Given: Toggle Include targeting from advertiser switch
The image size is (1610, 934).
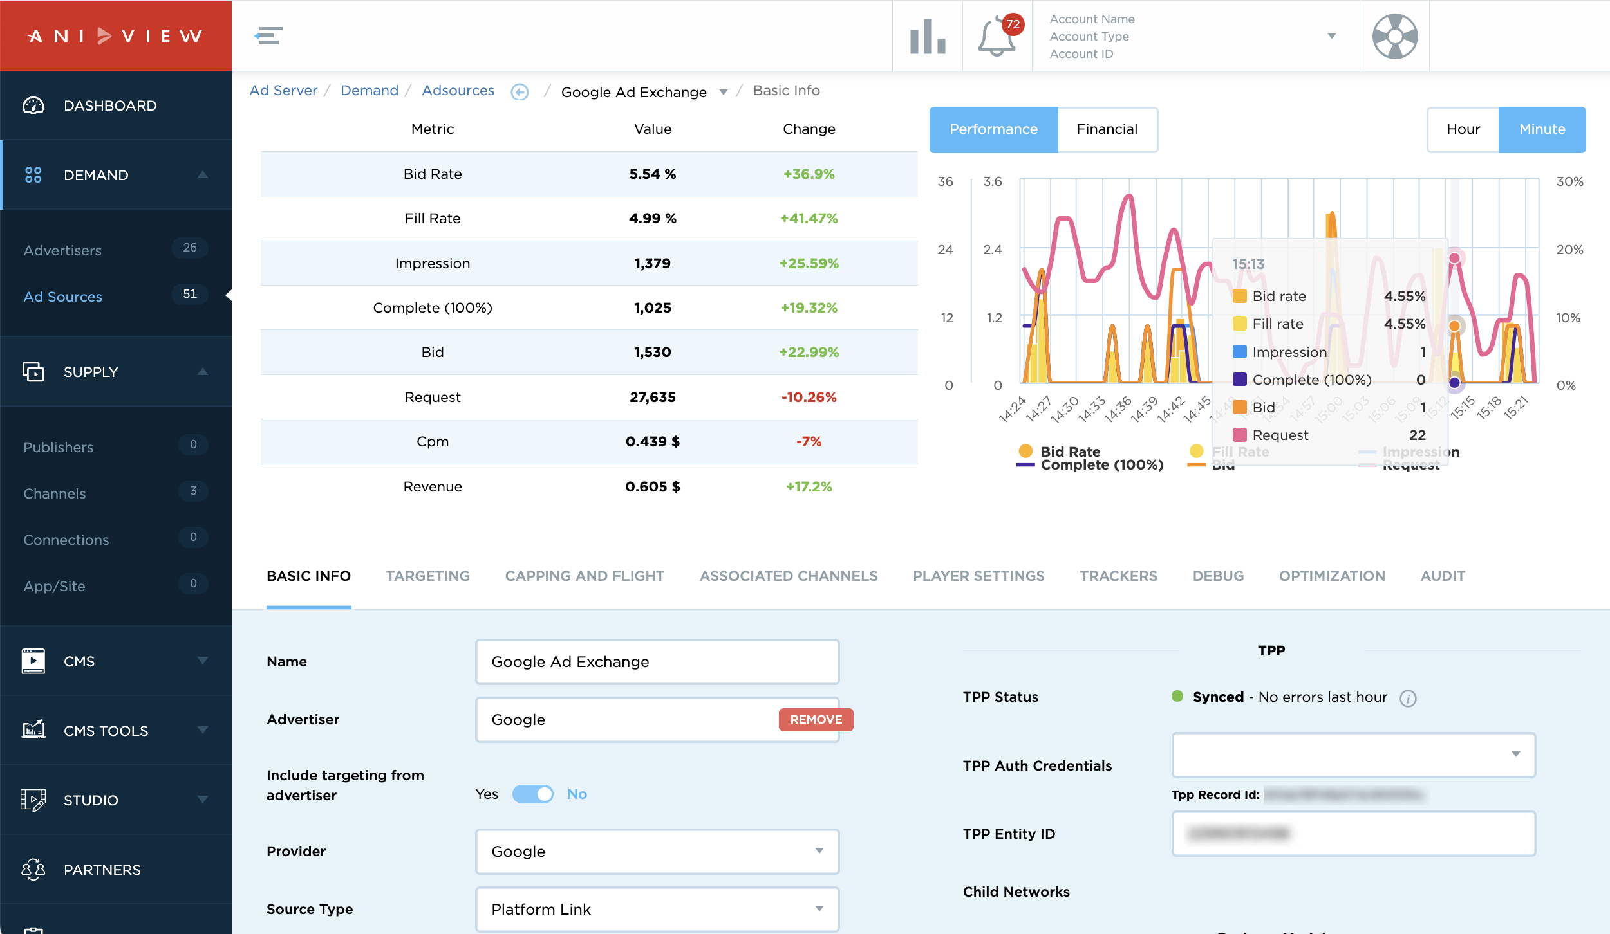Looking at the screenshot, I should click(532, 794).
